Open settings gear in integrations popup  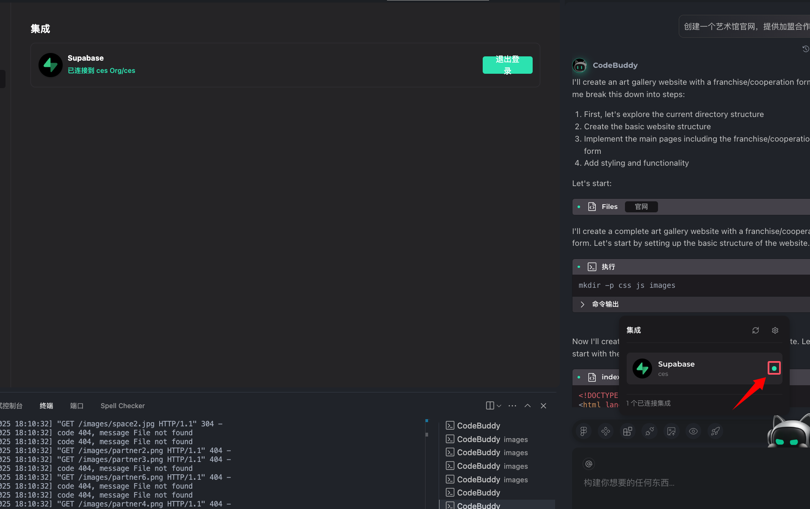(x=775, y=330)
